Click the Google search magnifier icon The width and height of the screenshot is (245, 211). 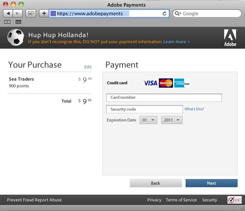pyautogui.click(x=178, y=13)
